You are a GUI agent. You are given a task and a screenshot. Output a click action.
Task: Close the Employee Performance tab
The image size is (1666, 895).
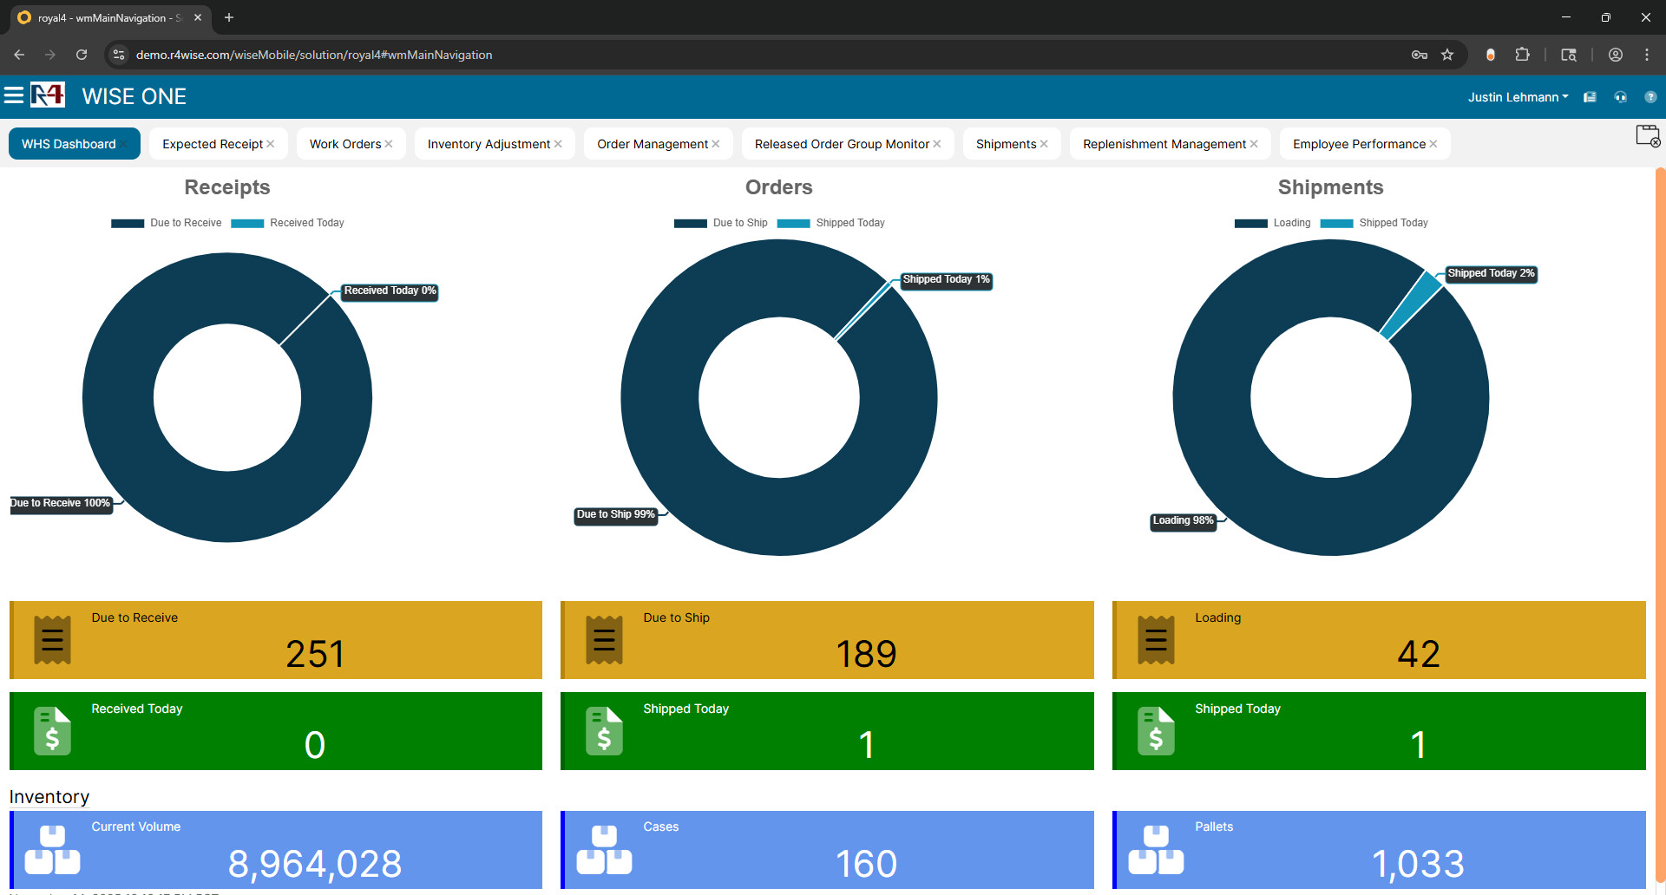1433,144
